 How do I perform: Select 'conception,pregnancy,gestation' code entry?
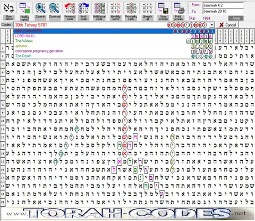tap(114, 51)
